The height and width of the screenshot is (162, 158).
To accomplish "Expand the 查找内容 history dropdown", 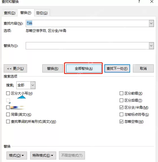I will (152, 23).
